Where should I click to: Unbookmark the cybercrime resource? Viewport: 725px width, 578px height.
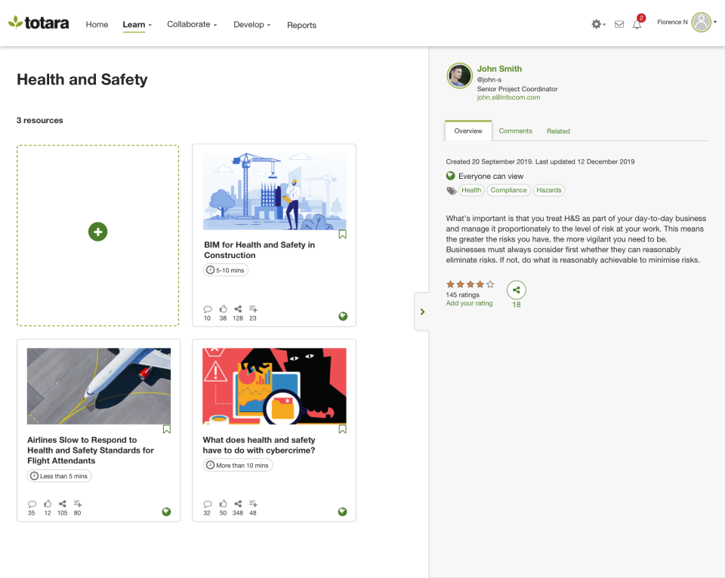tap(342, 428)
